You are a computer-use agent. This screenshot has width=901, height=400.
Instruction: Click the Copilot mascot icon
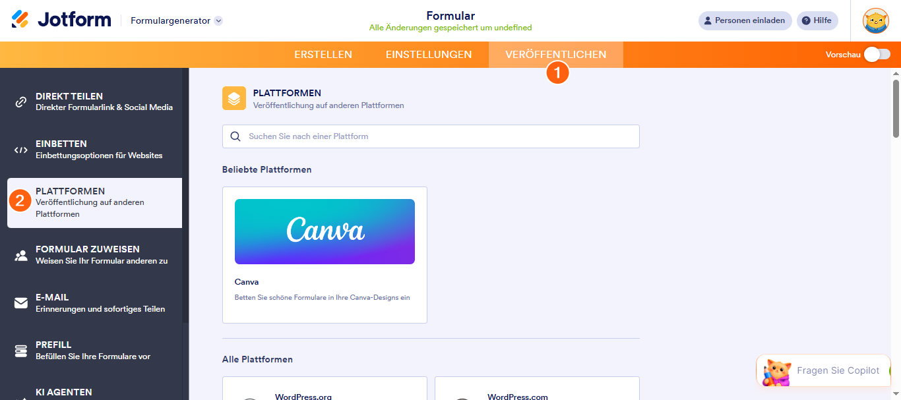click(x=776, y=372)
